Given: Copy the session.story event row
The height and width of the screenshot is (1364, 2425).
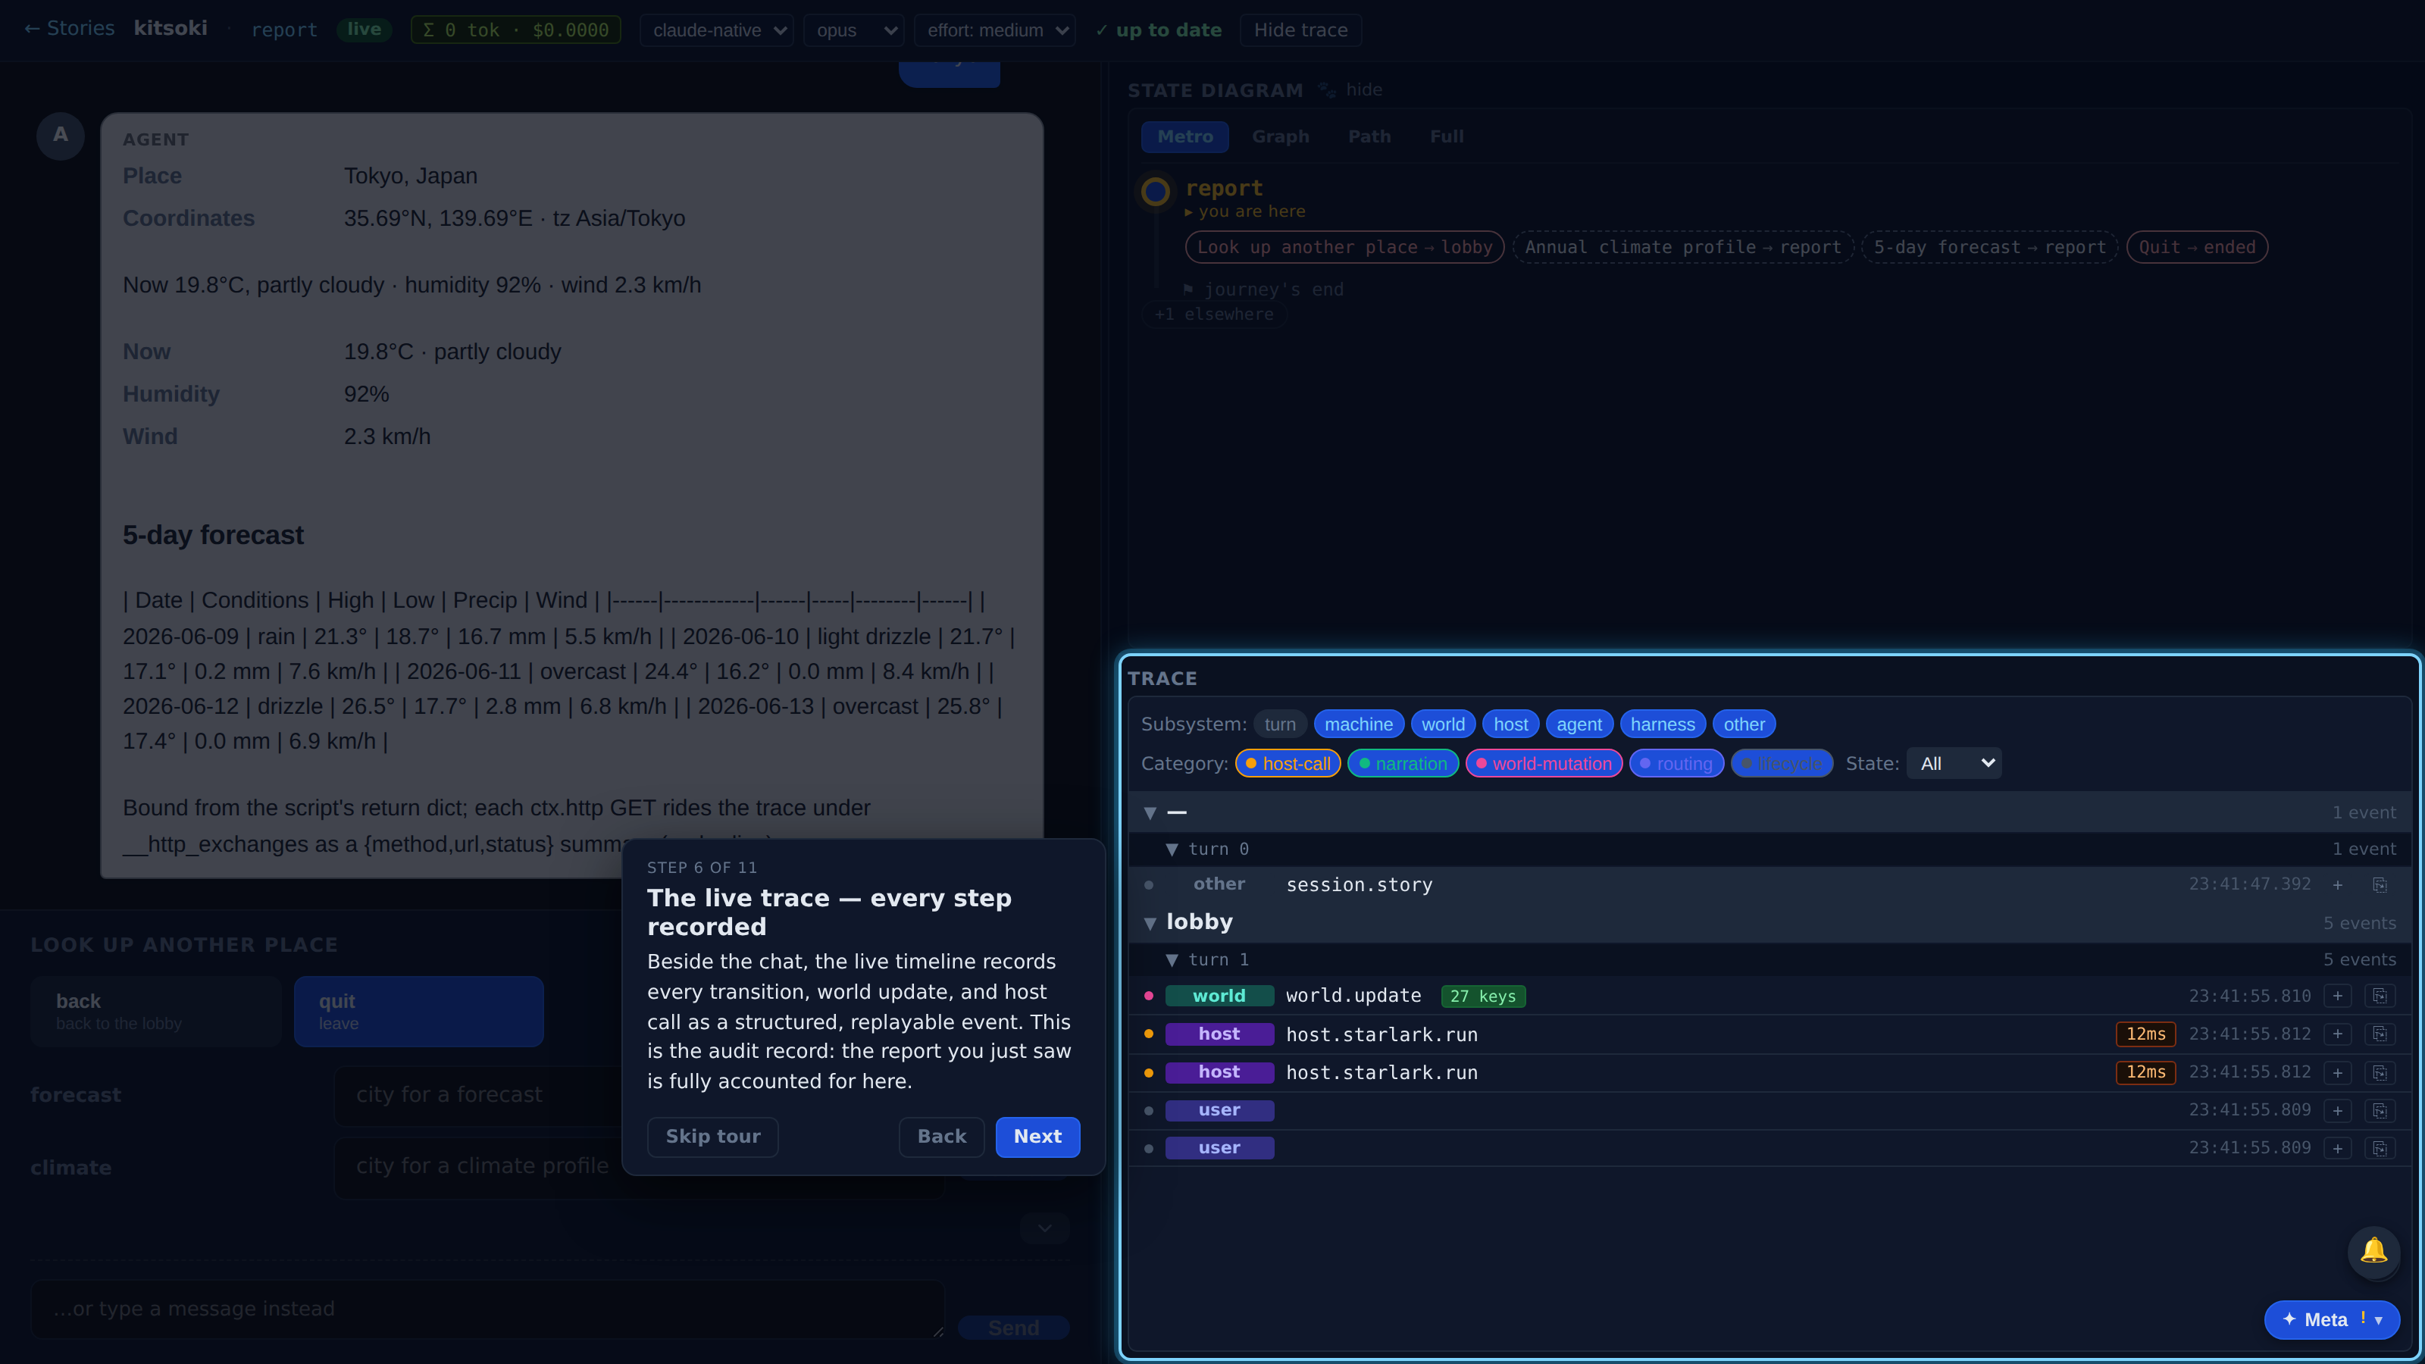Looking at the screenshot, I should pos(2380,885).
